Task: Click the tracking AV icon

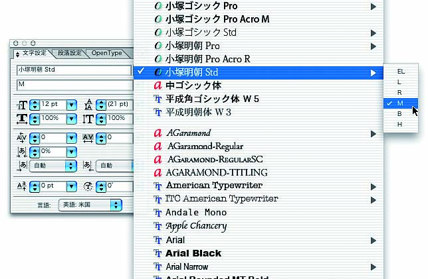Action: click(x=88, y=139)
